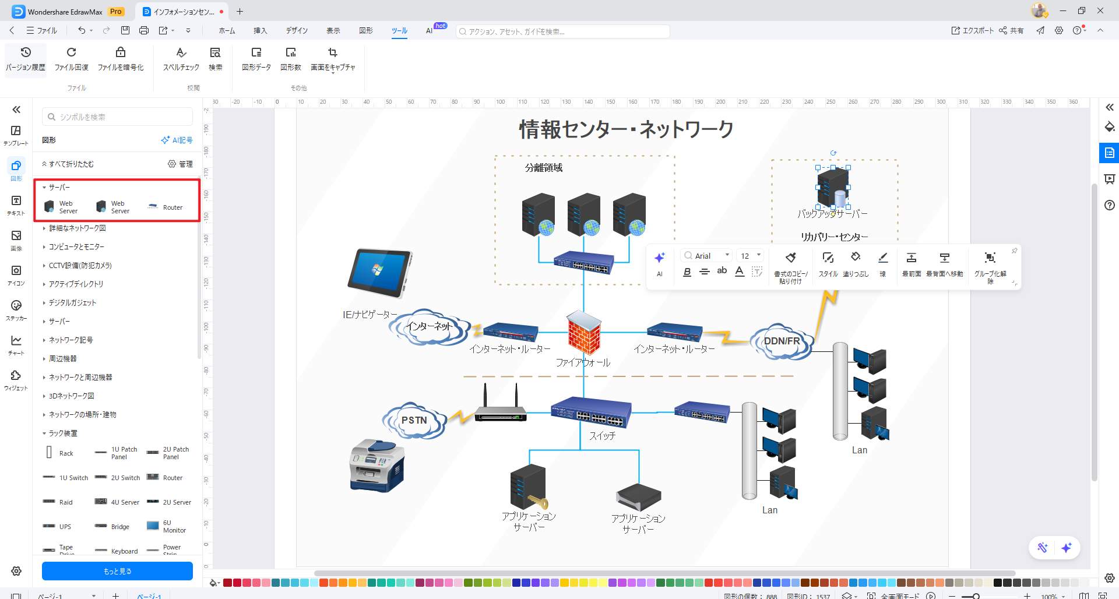
Task: Click inside the symbol search field
Action: click(117, 116)
